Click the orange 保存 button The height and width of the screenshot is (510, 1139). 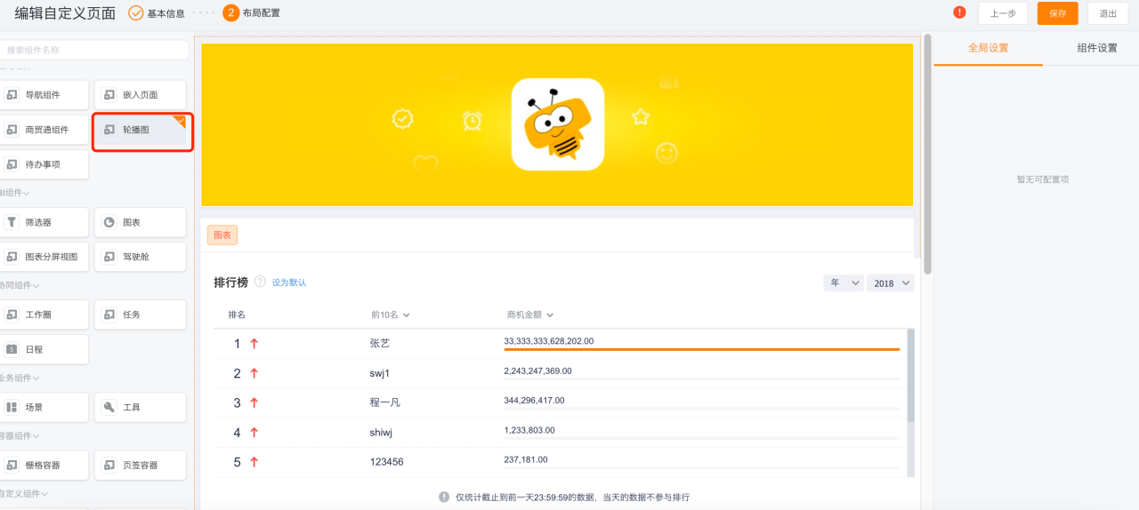1058,13
